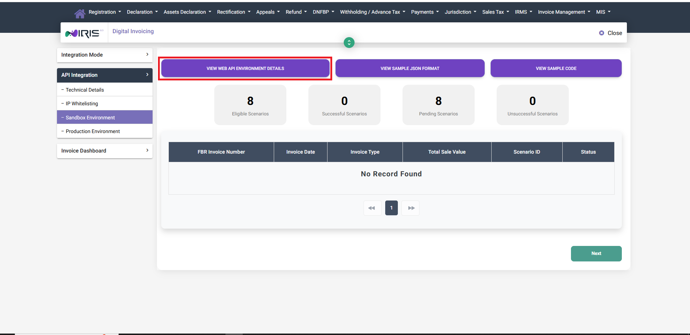Click the next page double-arrow icon
Screen dimensions: 690x335
click(410, 208)
